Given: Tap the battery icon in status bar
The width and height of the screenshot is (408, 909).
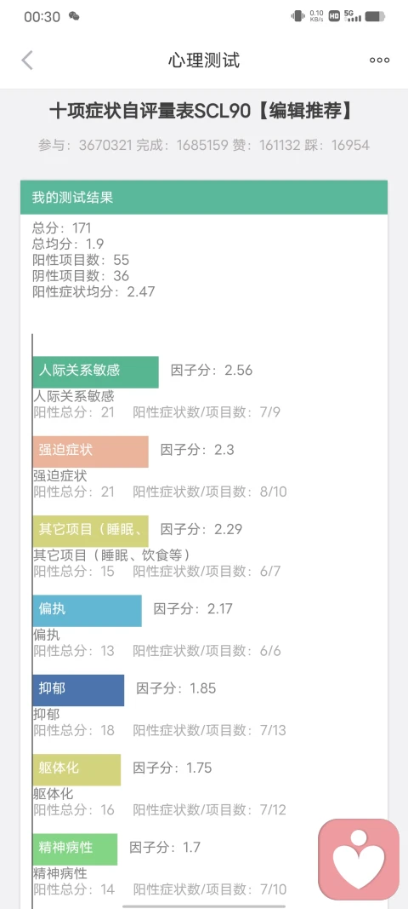Looking at the screenshot, I should coord(375,16).
